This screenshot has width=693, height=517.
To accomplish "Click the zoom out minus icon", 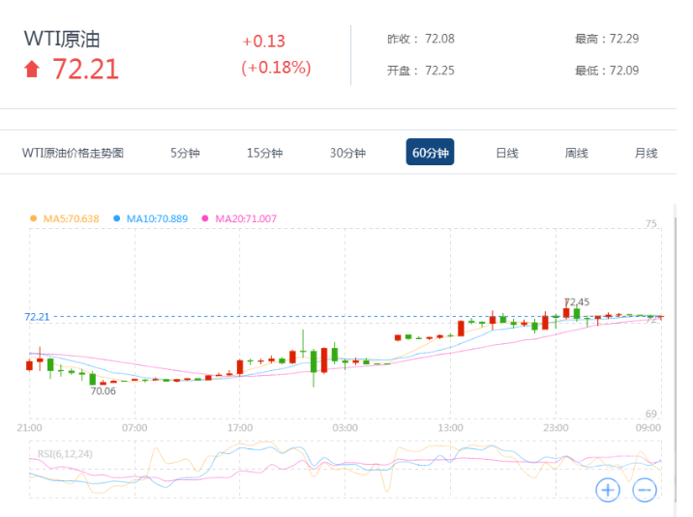I will click(645, 489).
